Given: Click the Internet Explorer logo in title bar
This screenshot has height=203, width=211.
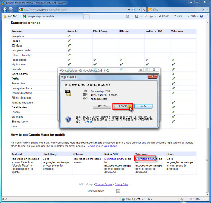Looking at the screenshot, I should click(3, 3).
